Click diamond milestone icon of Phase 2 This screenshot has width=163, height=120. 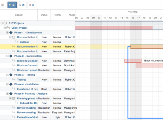point(11,56)
